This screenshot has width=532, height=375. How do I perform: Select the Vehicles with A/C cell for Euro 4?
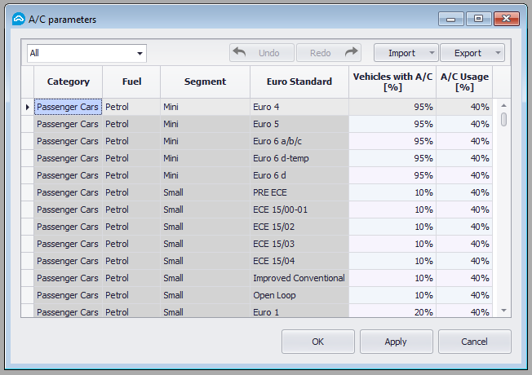tap(392, 107)
